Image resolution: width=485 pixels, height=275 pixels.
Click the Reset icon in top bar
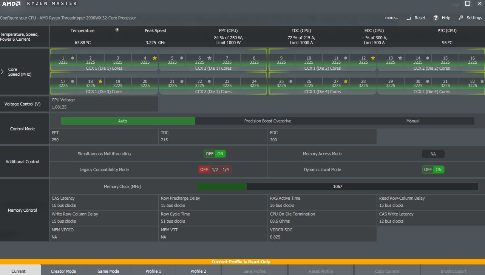tap(409, 18)
